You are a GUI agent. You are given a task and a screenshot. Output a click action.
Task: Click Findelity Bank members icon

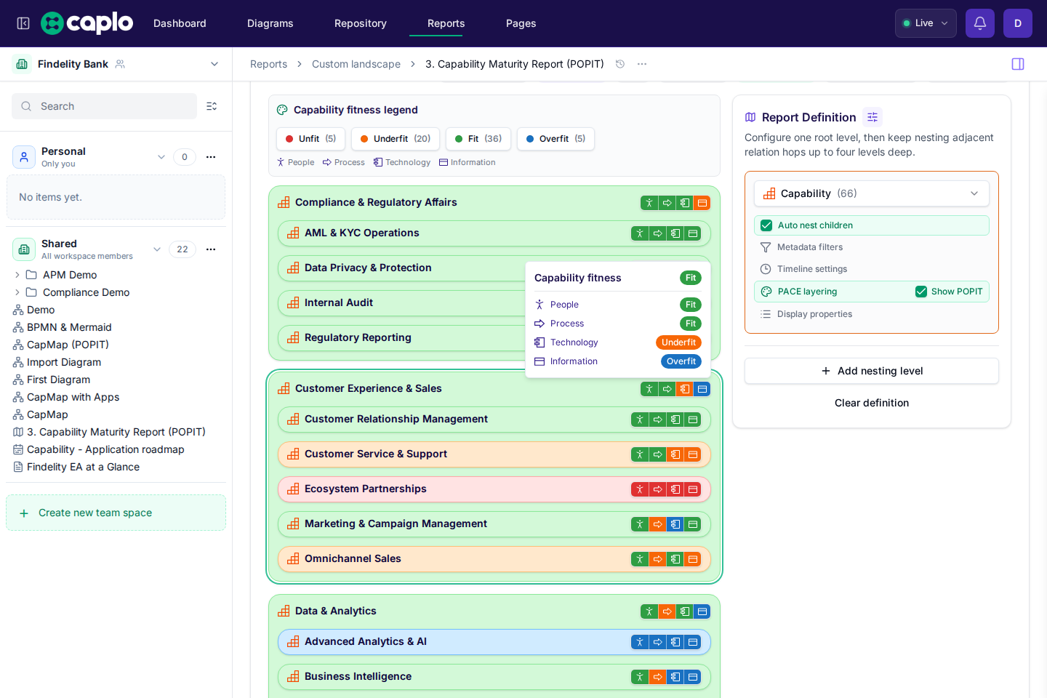(120, 64)
